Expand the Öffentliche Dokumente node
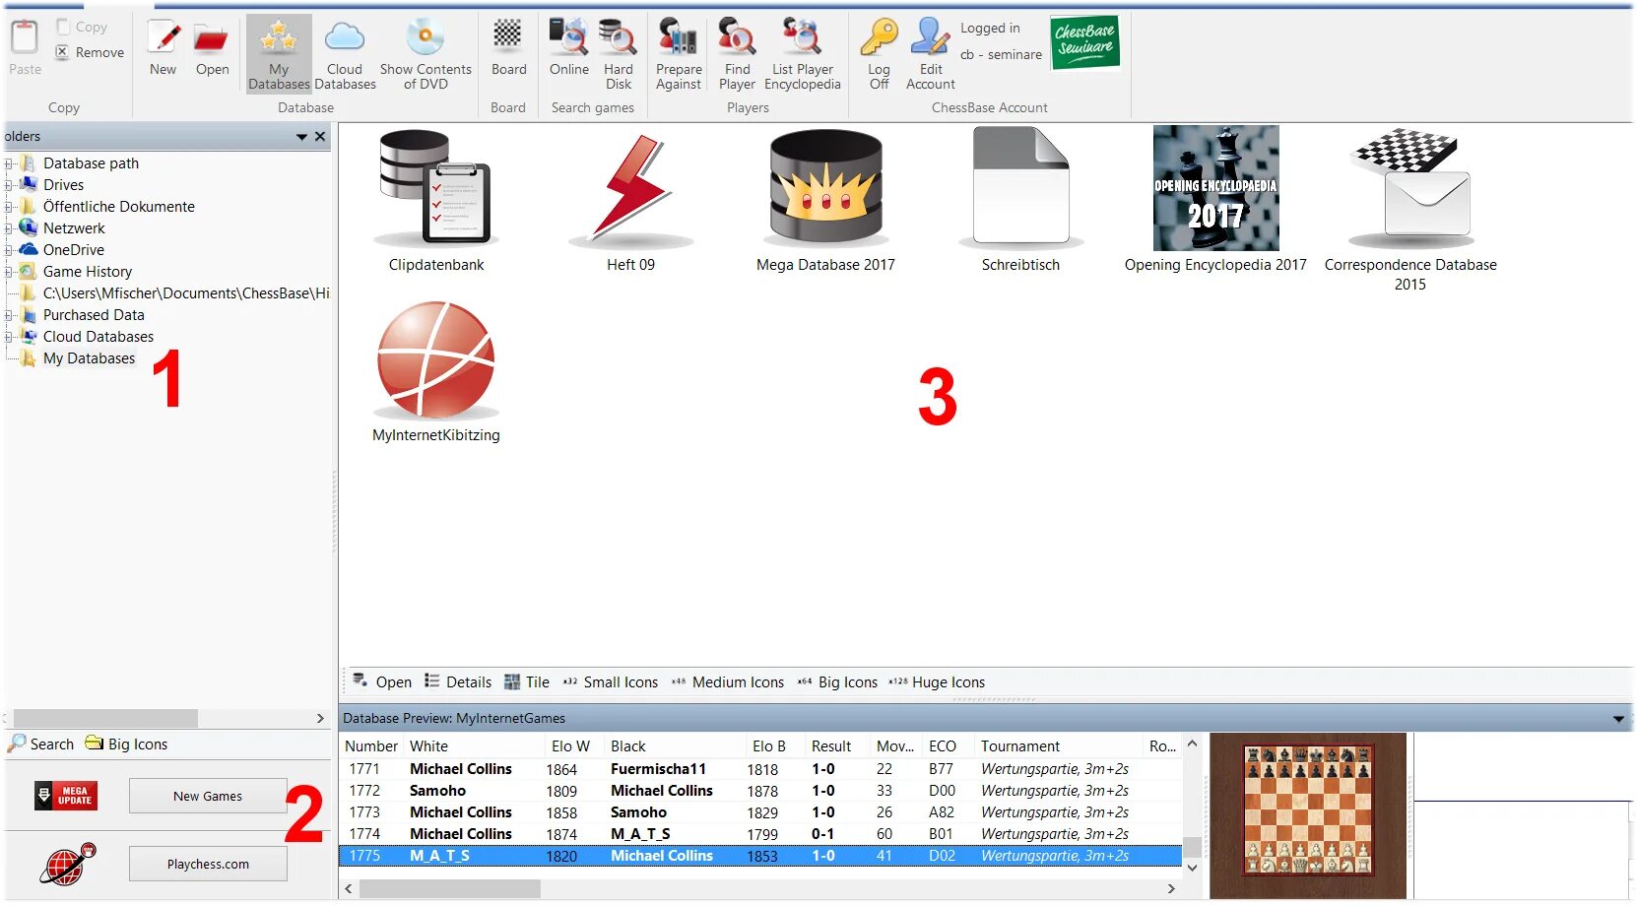Screen dimensions: 1637x906 (x=9, y=207)
